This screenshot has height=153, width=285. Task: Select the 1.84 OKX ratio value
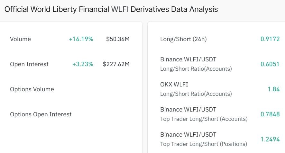coord(274,89)
